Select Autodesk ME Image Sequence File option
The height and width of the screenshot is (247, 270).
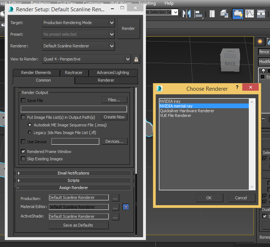click(x=30, y=125)
